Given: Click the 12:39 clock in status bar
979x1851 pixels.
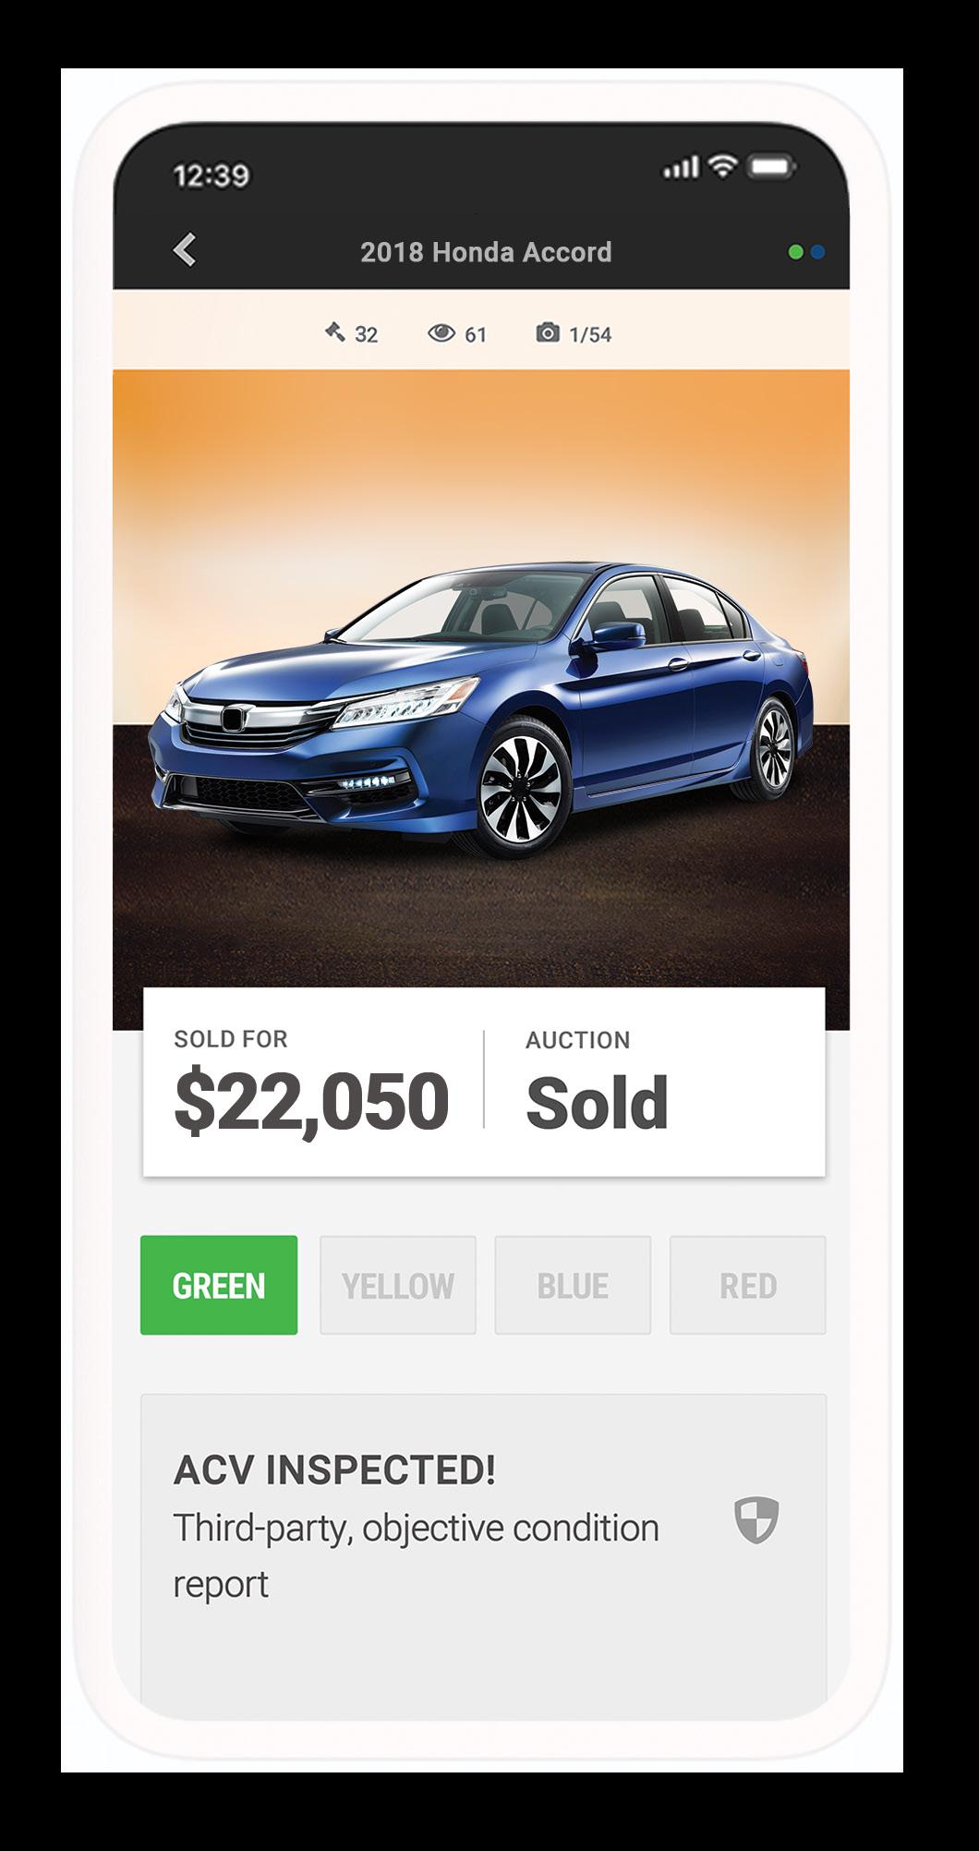Looking at the screenshot, I should coord(212,175).
